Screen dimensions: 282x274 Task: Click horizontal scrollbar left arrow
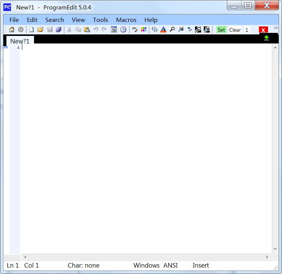pos(25,257)
